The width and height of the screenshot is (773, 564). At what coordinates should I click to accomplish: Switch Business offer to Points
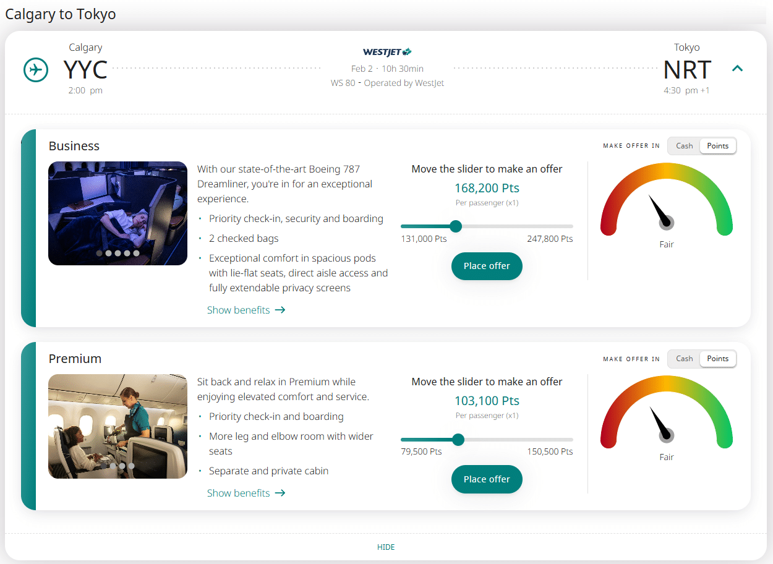coord(718,146)
